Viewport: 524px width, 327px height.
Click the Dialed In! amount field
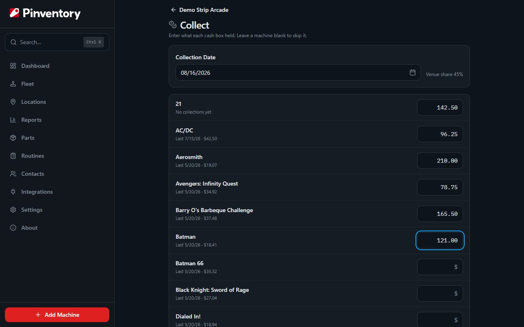click(440, 320)
